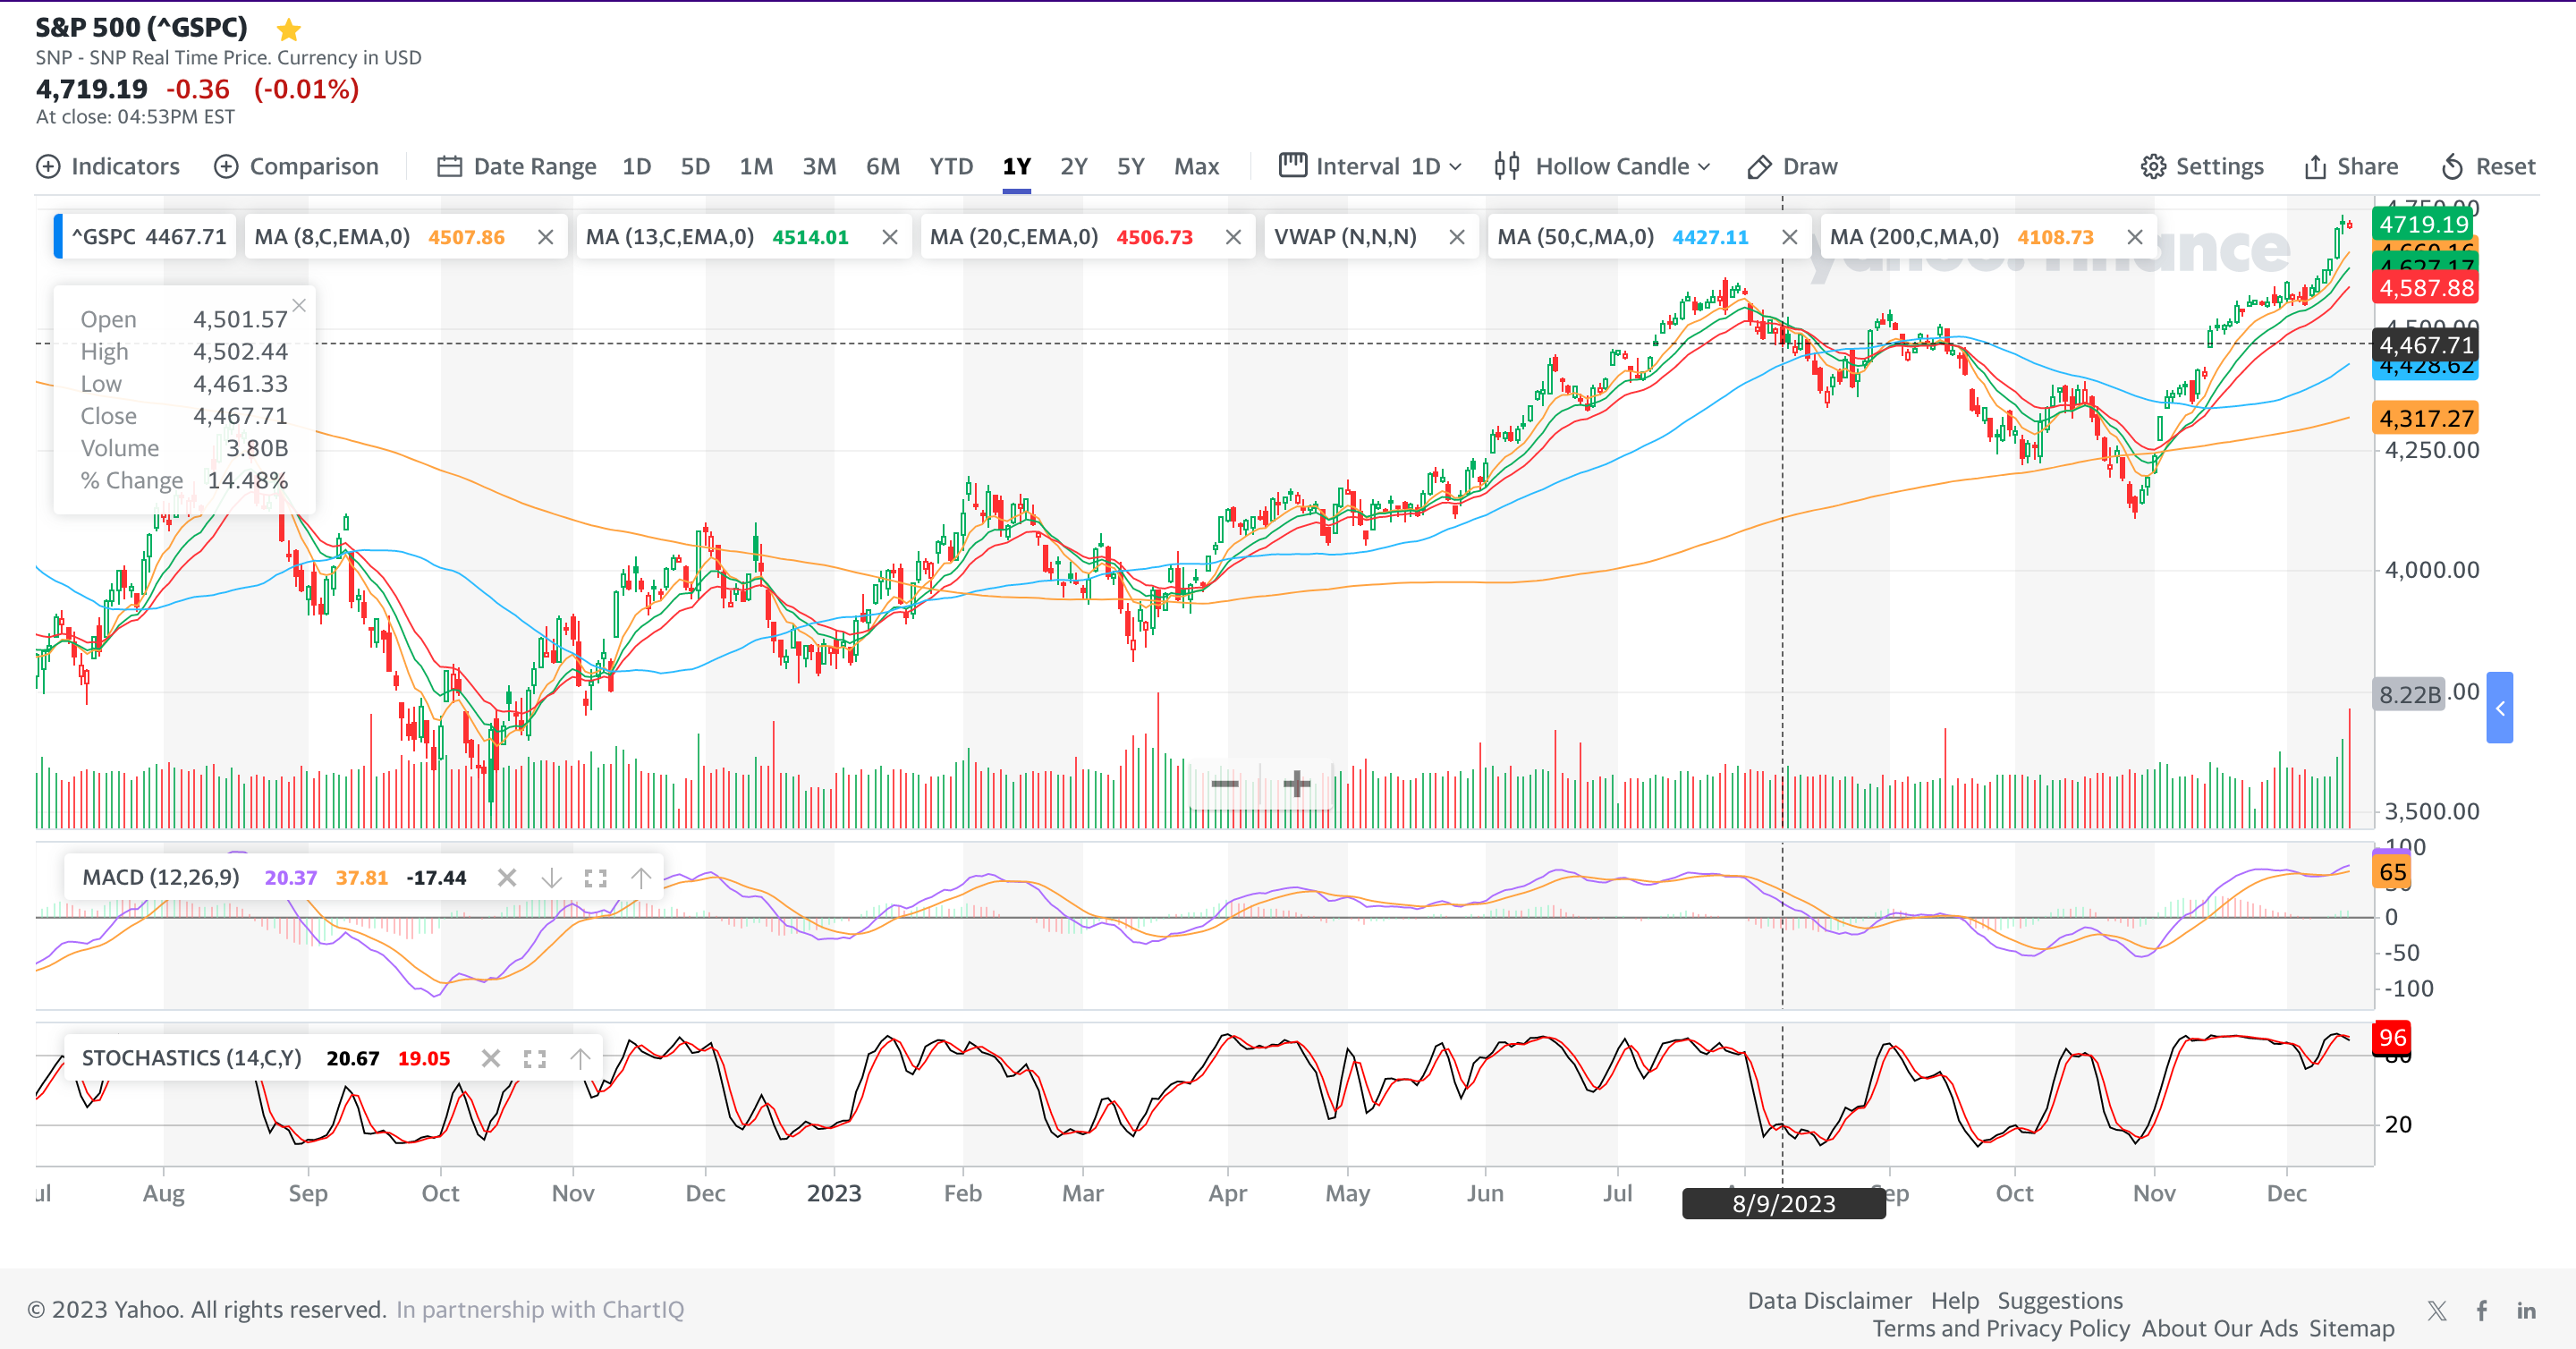Maximize the MACD panel
Viewport: 2576px width, 1349px height.
(596, 878)
